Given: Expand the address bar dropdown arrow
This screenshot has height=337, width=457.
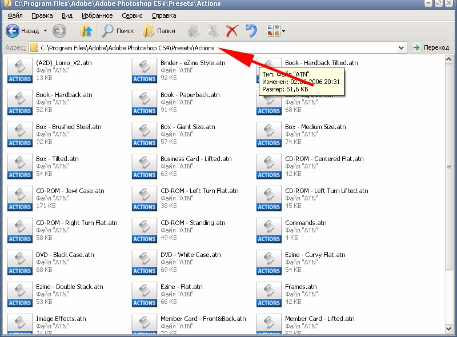Looking at the screenshot, I should (x=402, y=47).
